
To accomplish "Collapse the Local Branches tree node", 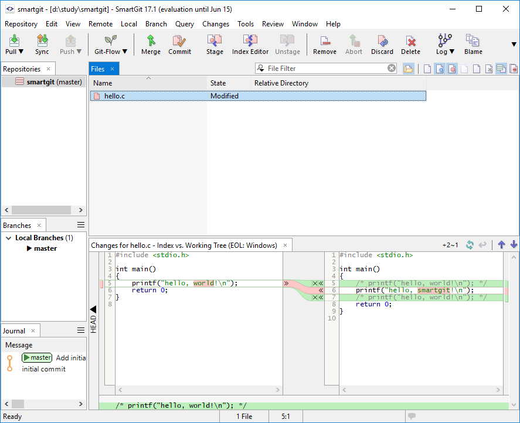I will 9,238.
